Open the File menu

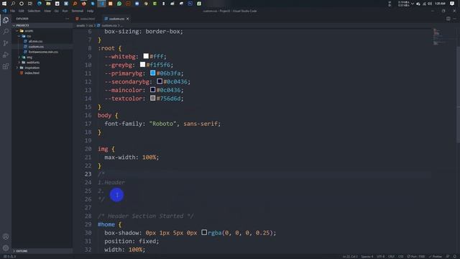[x=12, y=11]
